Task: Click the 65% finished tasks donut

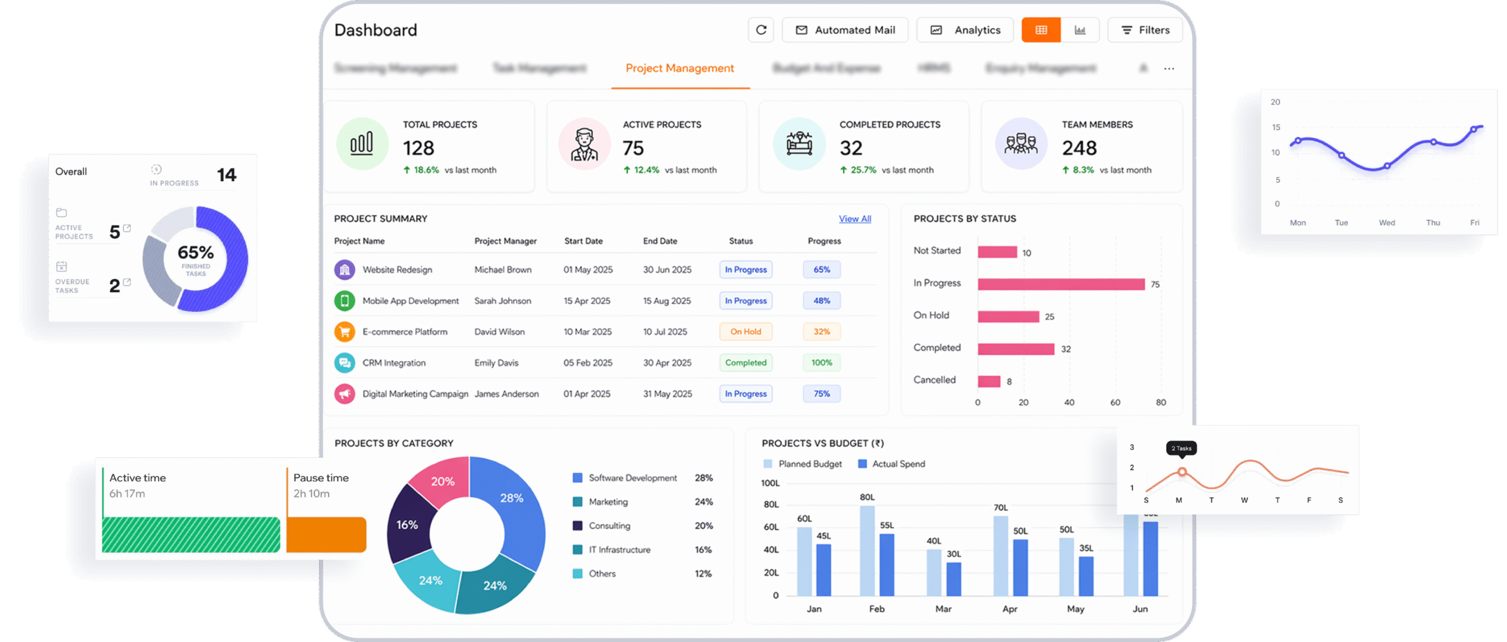Action: 195,259
